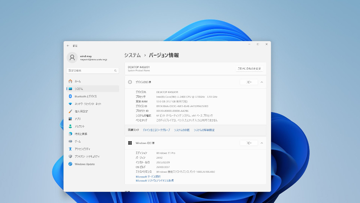Copy Windows specifications with コピー button
360x203 pixels.
point(249,143)
